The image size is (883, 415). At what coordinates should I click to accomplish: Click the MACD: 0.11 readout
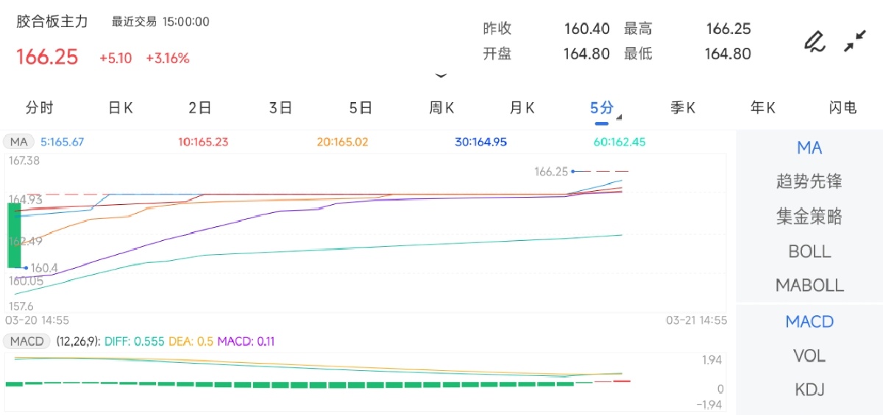pyautogui.click(x=244, y=342)
